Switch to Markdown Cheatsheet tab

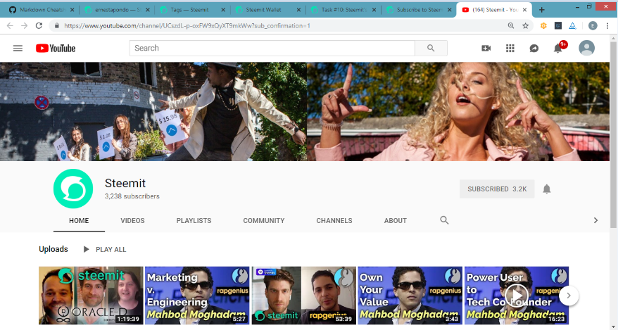(41, 10)
